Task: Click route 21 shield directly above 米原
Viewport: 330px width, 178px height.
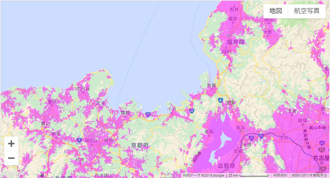Action: tap(251, 138)
